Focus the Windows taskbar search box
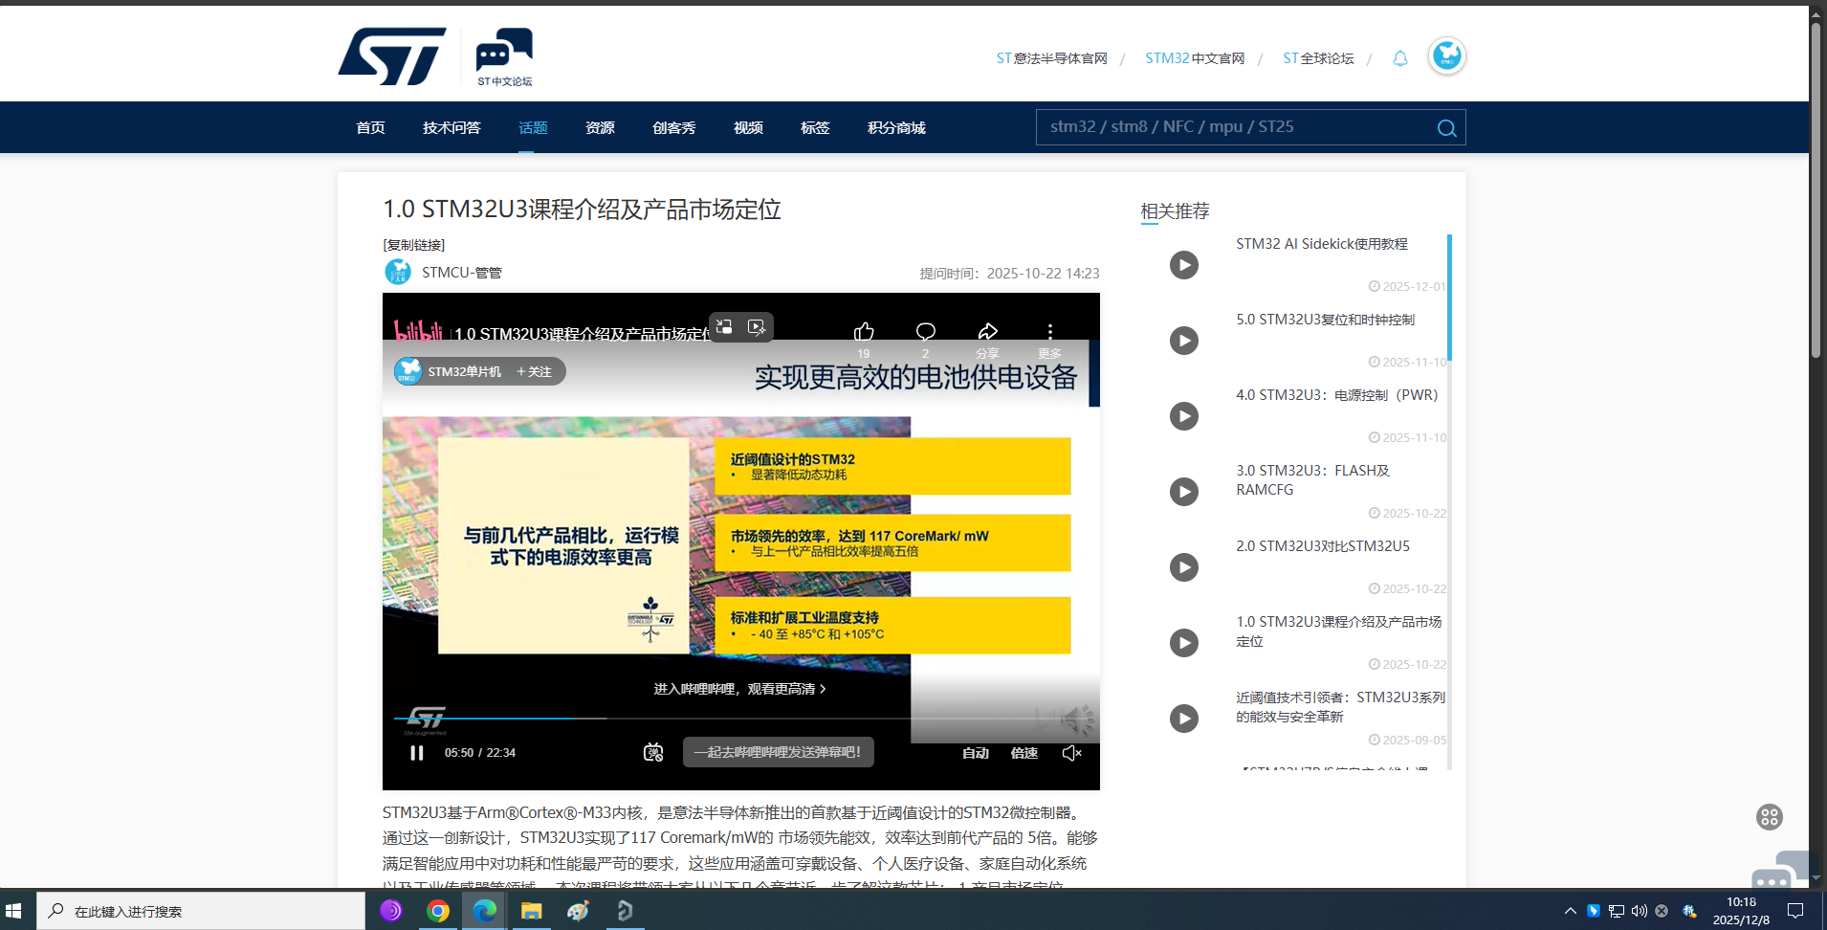 click(x=201, y=911)
